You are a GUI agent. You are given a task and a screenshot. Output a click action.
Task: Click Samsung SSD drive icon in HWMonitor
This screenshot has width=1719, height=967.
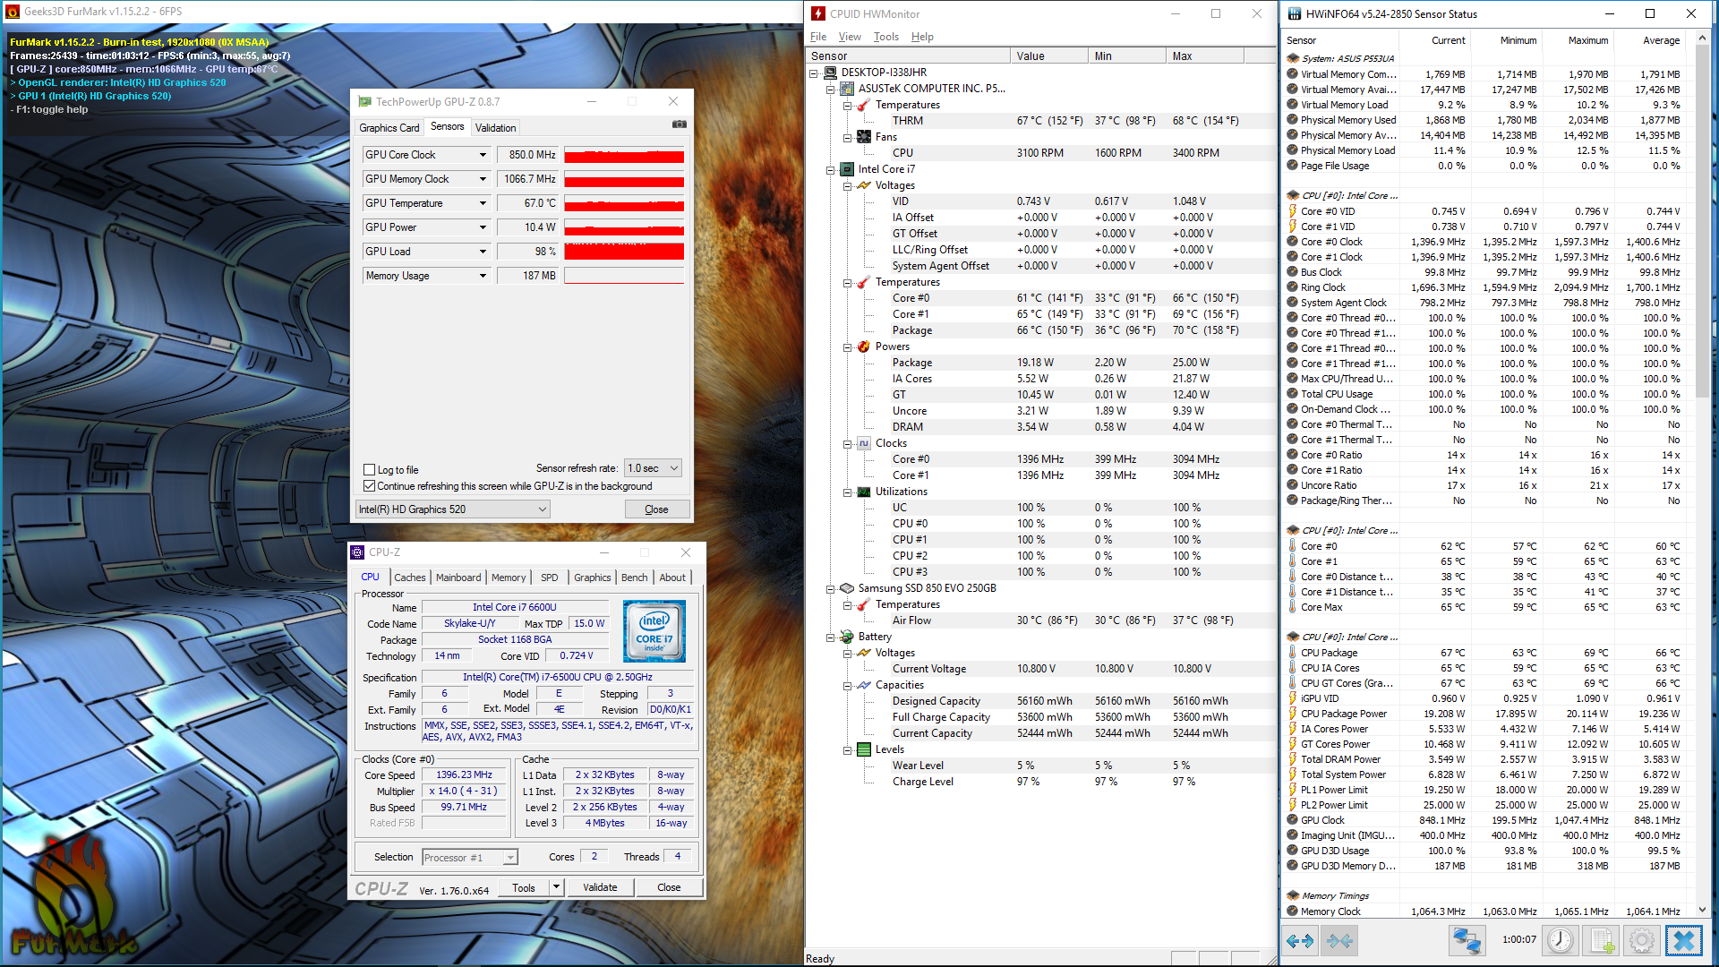click(x=847, y=588)
